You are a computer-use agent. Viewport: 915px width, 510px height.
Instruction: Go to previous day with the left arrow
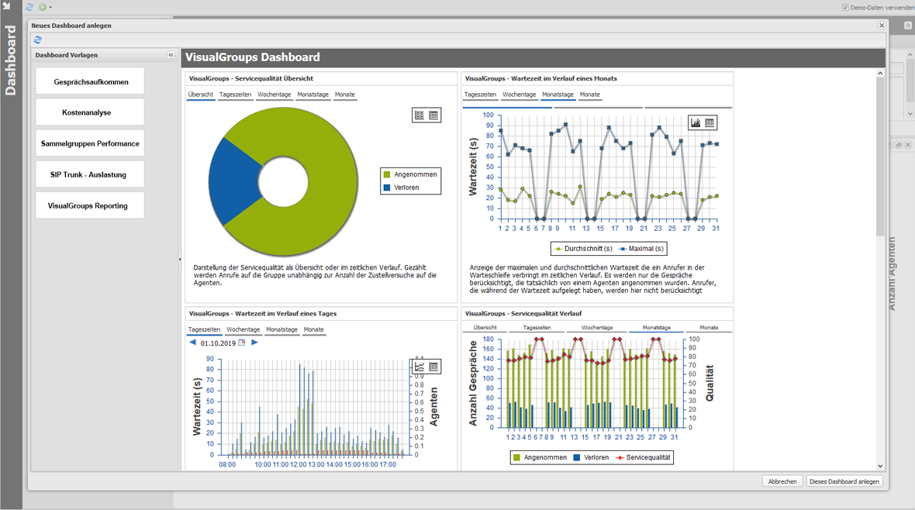[192, 343]
